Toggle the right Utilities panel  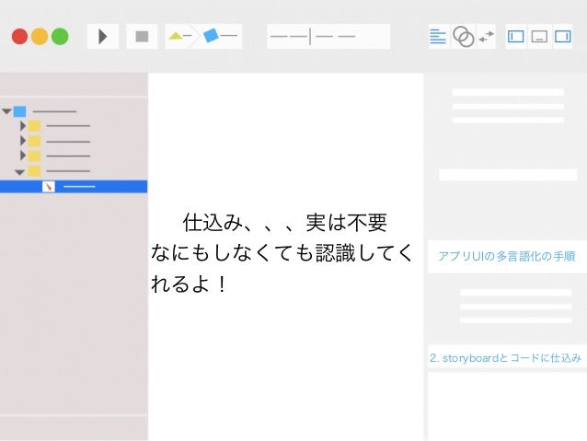(563, 37)
